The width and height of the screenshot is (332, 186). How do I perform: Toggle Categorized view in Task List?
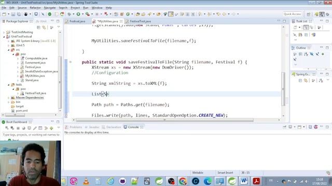click(306, 27)
